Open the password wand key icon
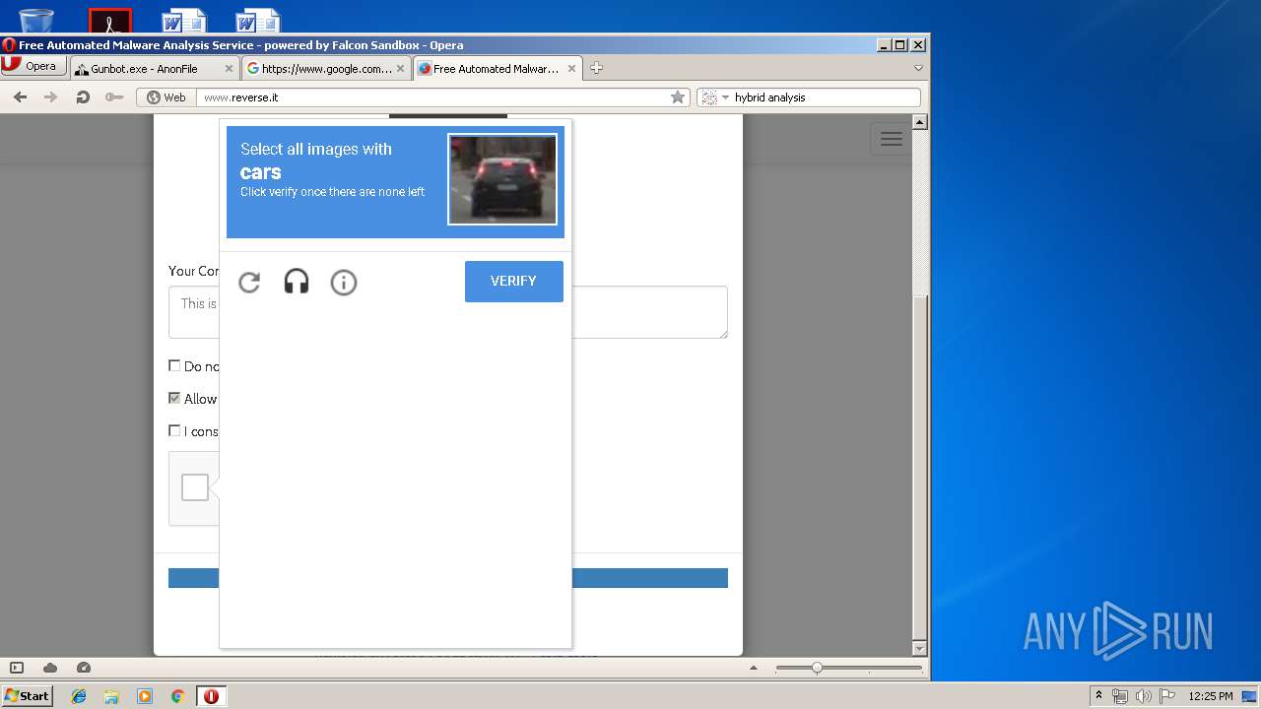This screenshot has width=1261, height=709. point(114,97)
